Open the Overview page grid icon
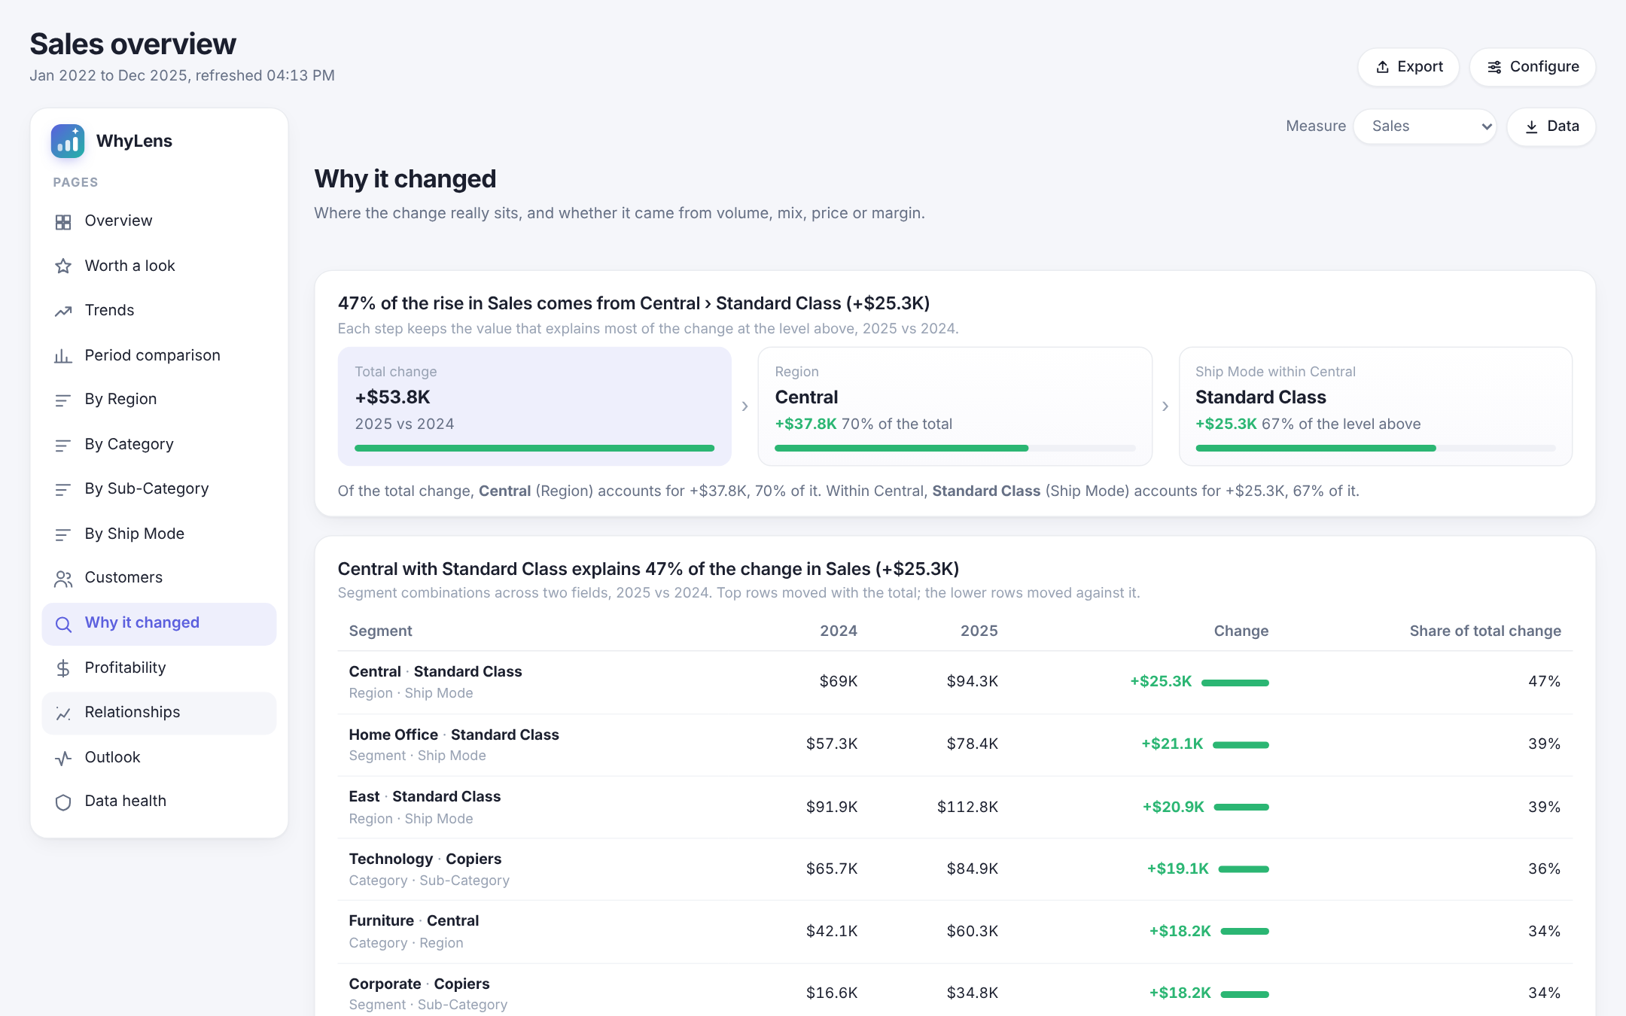This screenshot has width=1626, height=1016. point(63,221)
